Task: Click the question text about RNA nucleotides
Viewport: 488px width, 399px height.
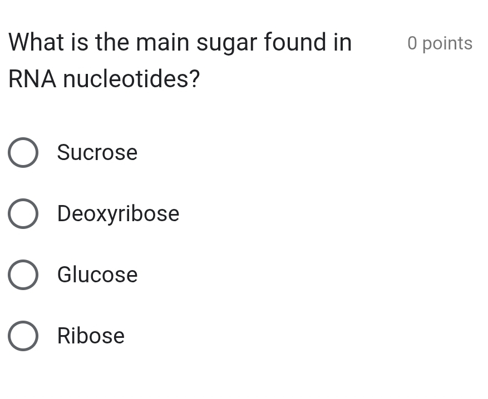Action: (179, 59)
